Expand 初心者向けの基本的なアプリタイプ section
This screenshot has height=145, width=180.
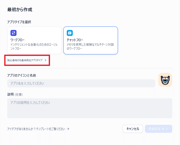27,60
